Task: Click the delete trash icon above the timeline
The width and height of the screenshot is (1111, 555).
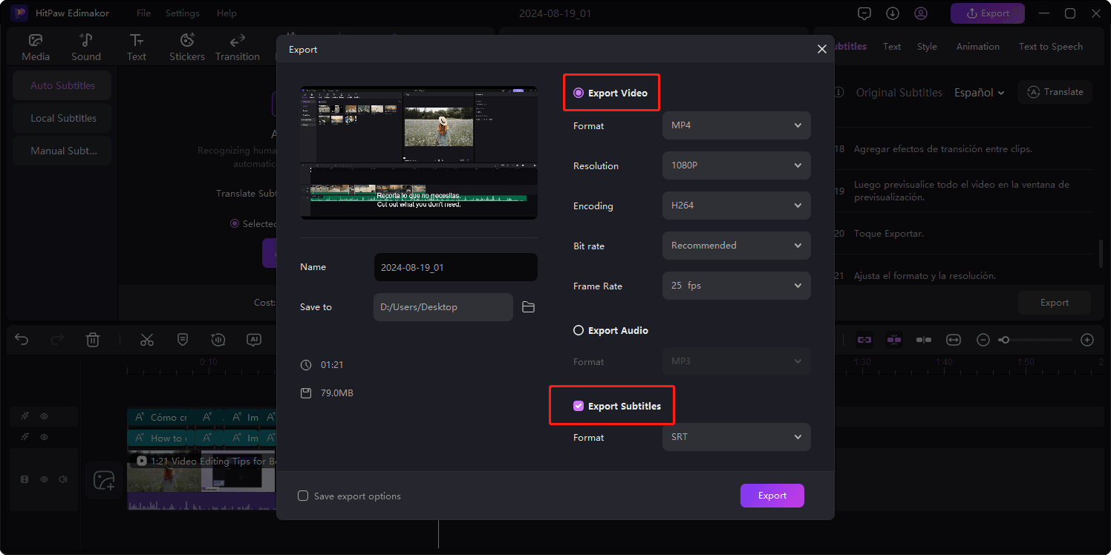Action: (x=93, y=339)
